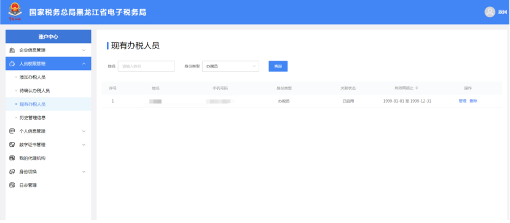The width and height of the screenshot is (510, 223).
Task: Collapse the 人员权限管理 section
Action: (84, 64)
